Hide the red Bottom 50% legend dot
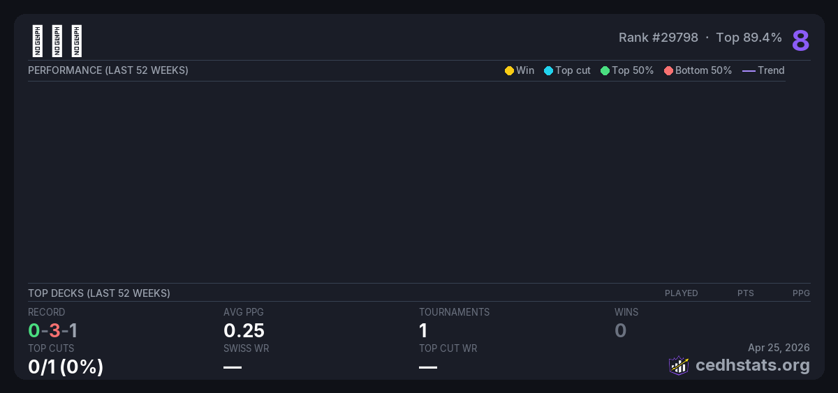Viewport: 838px width, 393px height. 668,70
